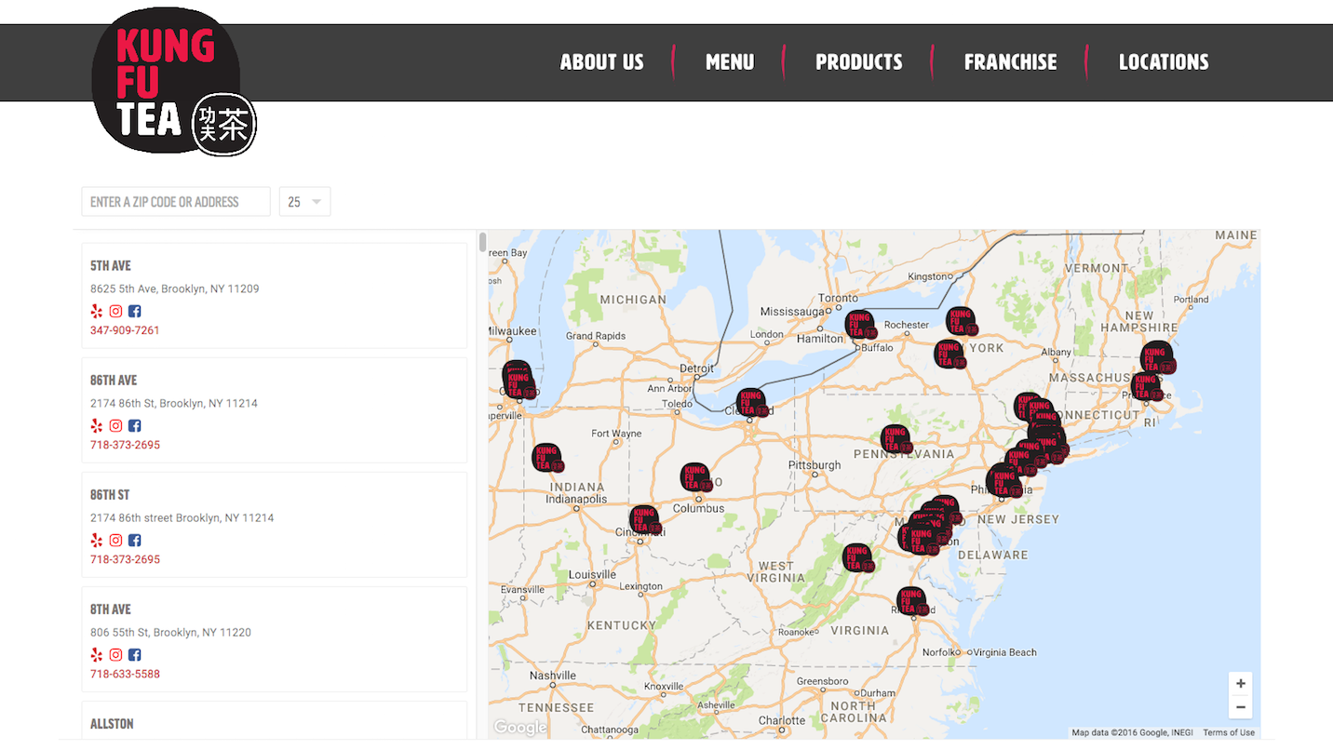The image size is (1333, 750).
Task: Open Facebook icon for 5th Ave location
Action: [134, 312]
